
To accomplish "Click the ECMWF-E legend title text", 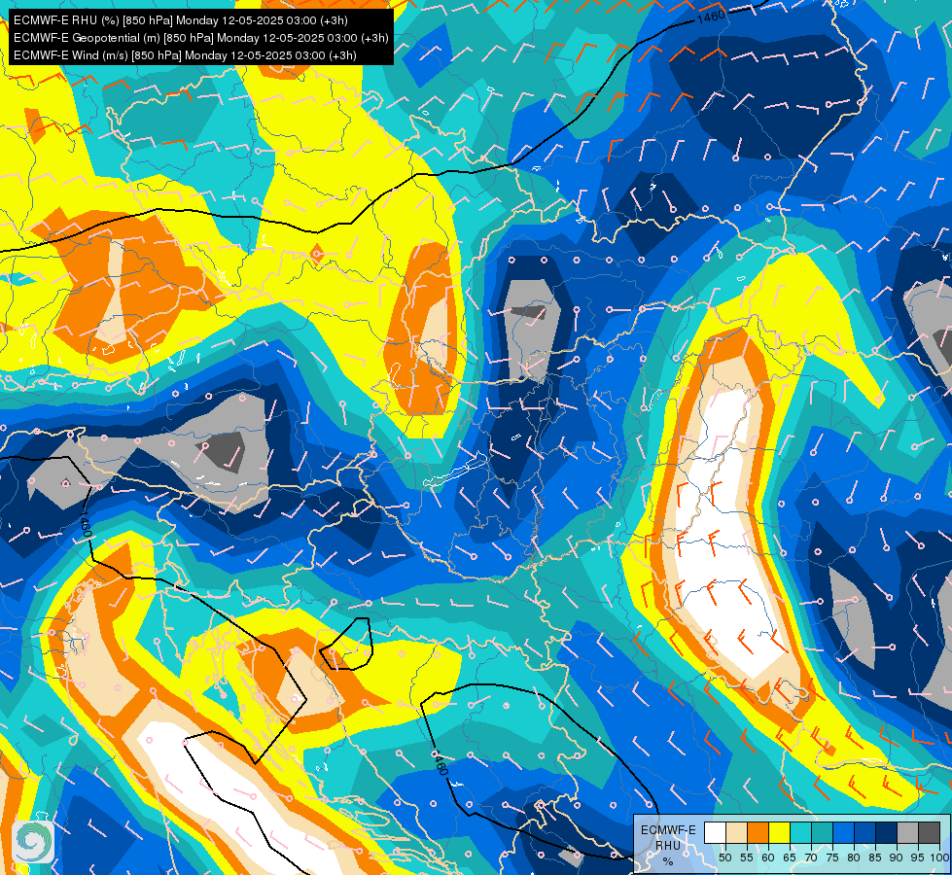I will 668,830.
